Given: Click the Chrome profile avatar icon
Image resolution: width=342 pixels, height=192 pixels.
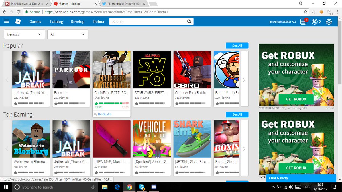Looking at the screenshot, I should tap(301, 3).
